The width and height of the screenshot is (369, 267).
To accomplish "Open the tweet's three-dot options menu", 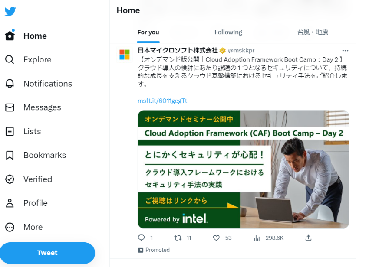I will [345, 51].
